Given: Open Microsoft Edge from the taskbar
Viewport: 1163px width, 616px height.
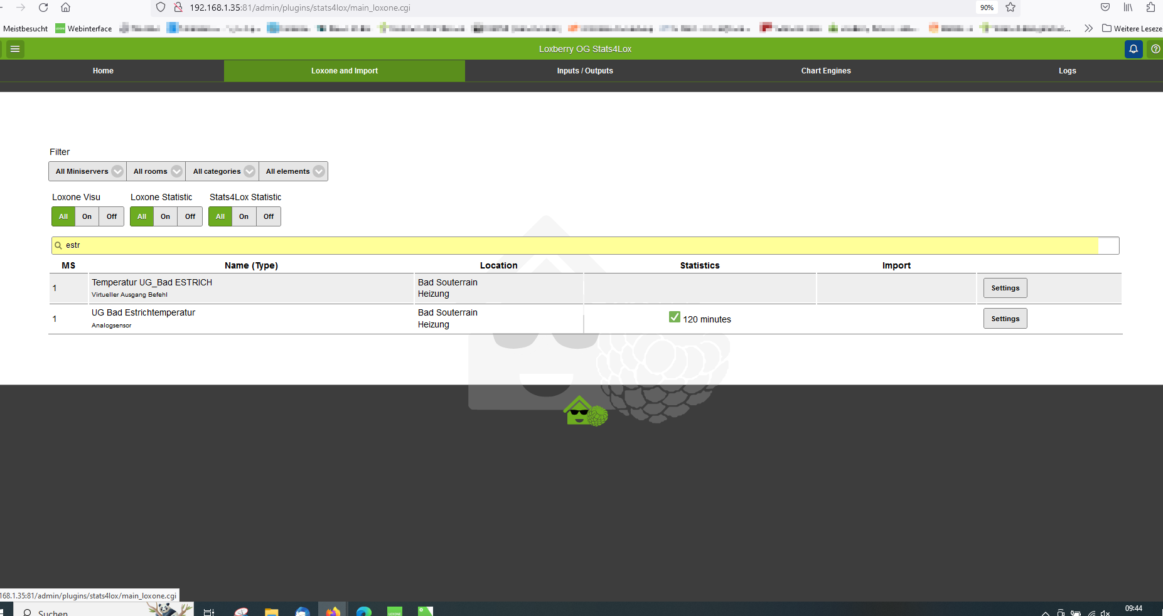Looking at the screenshot, I should pyautogui.click(x=364, y=610).
